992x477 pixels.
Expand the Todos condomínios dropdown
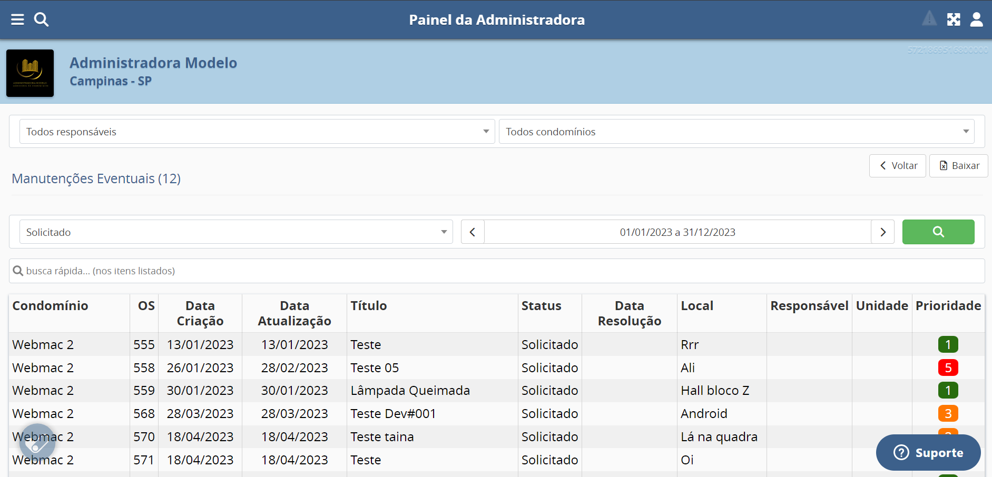736,132
